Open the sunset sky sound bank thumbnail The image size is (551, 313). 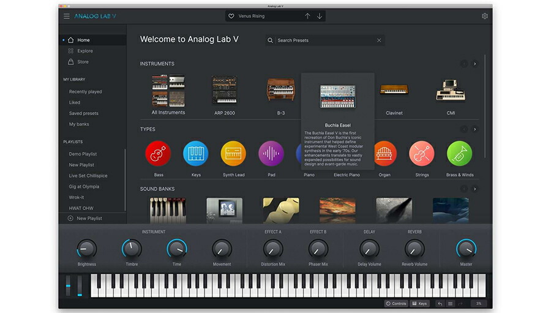click(x=338, y=210)
